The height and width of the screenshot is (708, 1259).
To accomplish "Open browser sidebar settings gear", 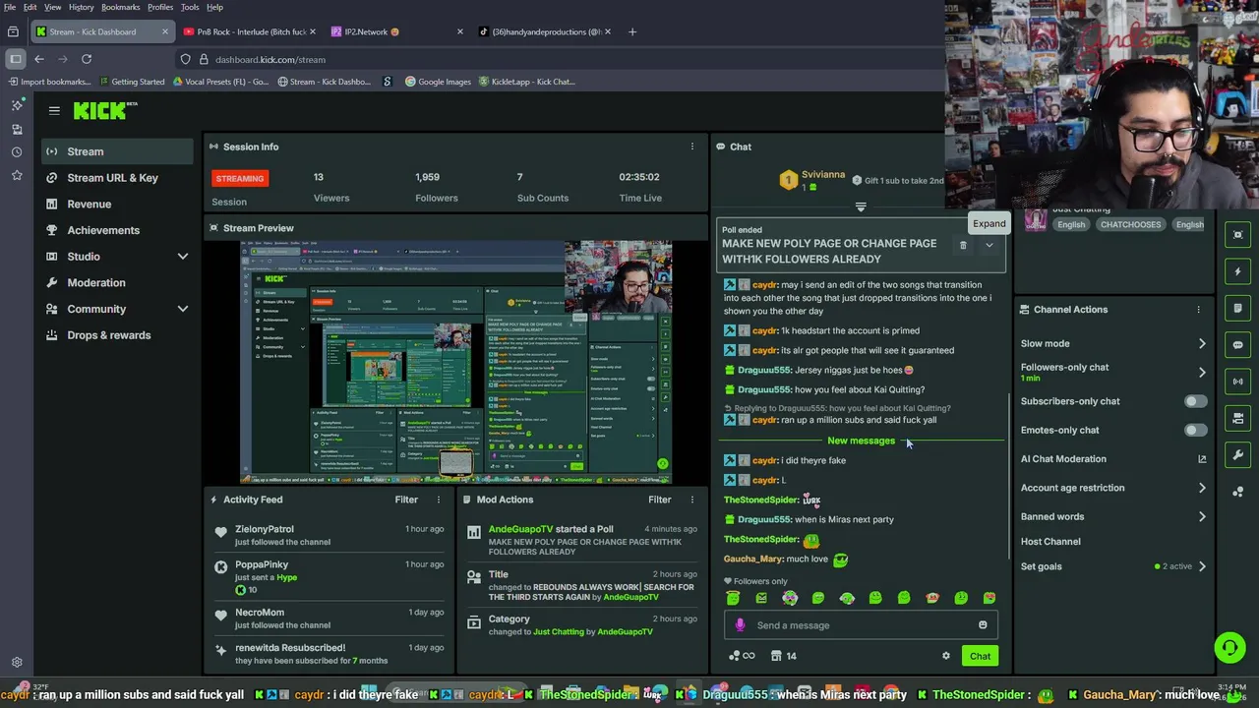I will click(17, 663).
